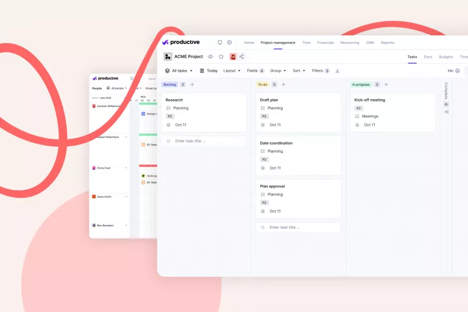Open the Research task card
The image size is (468, 312).
point(204,113)
